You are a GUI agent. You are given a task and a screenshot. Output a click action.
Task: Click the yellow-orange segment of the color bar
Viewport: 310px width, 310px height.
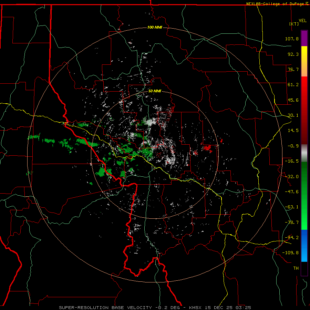(x=304, y=61)
